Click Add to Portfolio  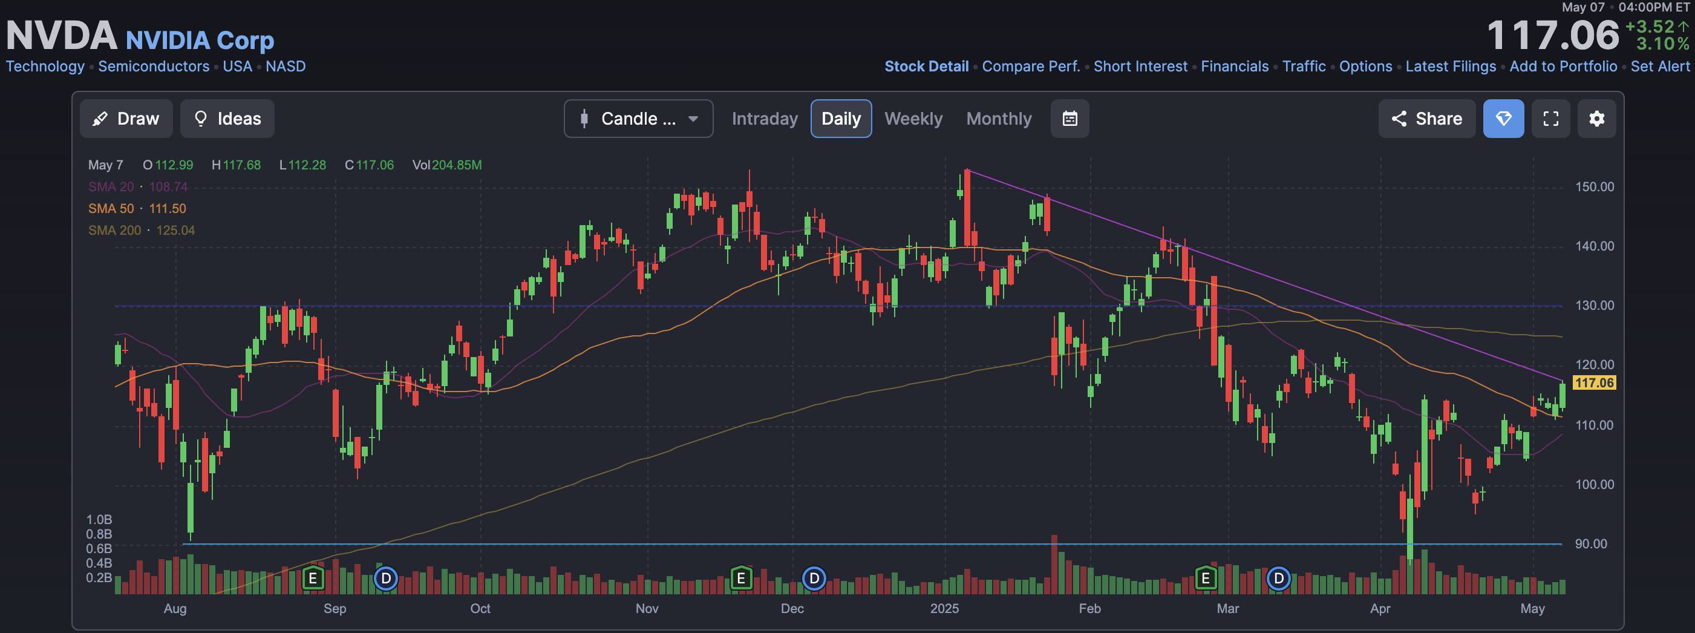click(1563, 67)
